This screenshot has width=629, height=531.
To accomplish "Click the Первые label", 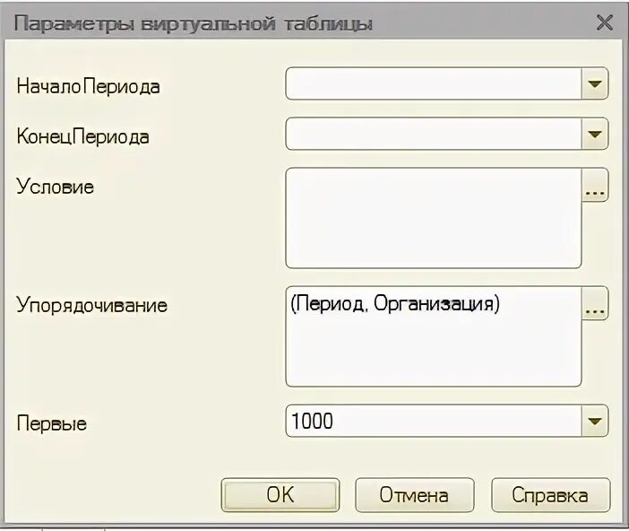I will pos(52,423).
